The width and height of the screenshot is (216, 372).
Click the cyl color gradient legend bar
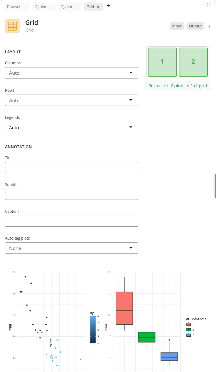click(x=93, y=329)
